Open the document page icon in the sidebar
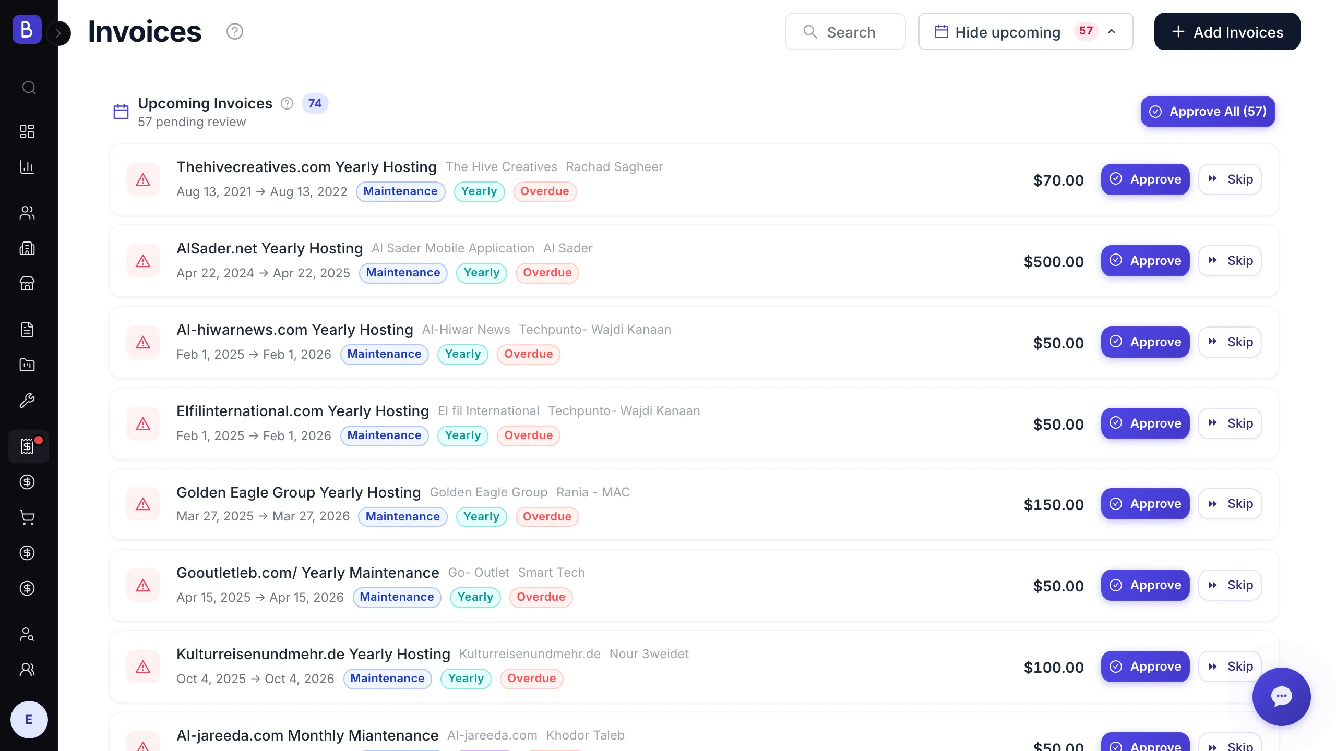 click(x=27, y=330)
